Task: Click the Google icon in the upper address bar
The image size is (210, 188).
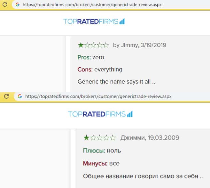Action: coord(17,4)
